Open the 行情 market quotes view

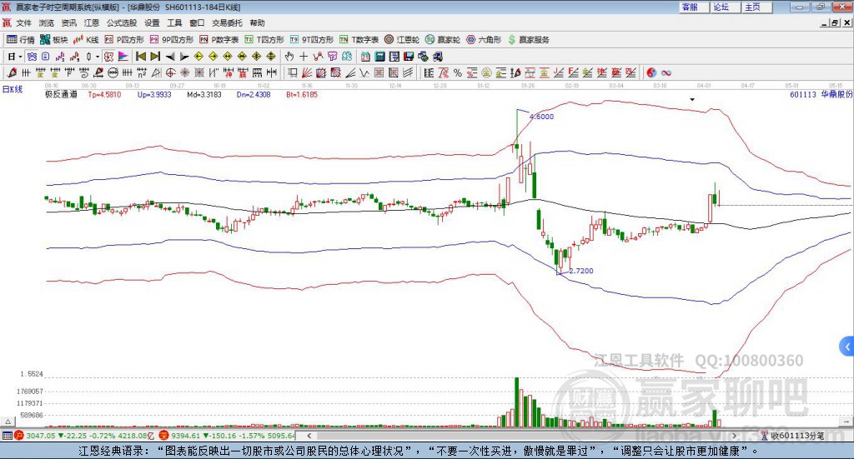pos(20,40)
